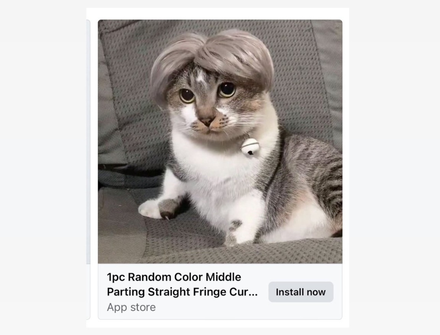Open the cat wig ad image
The image size is (440, 335).
point(220,141)
